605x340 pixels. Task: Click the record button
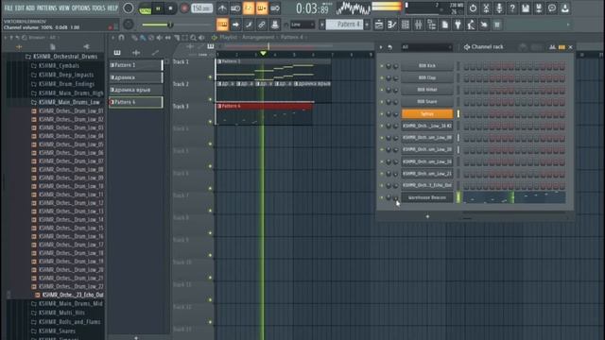pyautogui.click(x=184, y=8)
